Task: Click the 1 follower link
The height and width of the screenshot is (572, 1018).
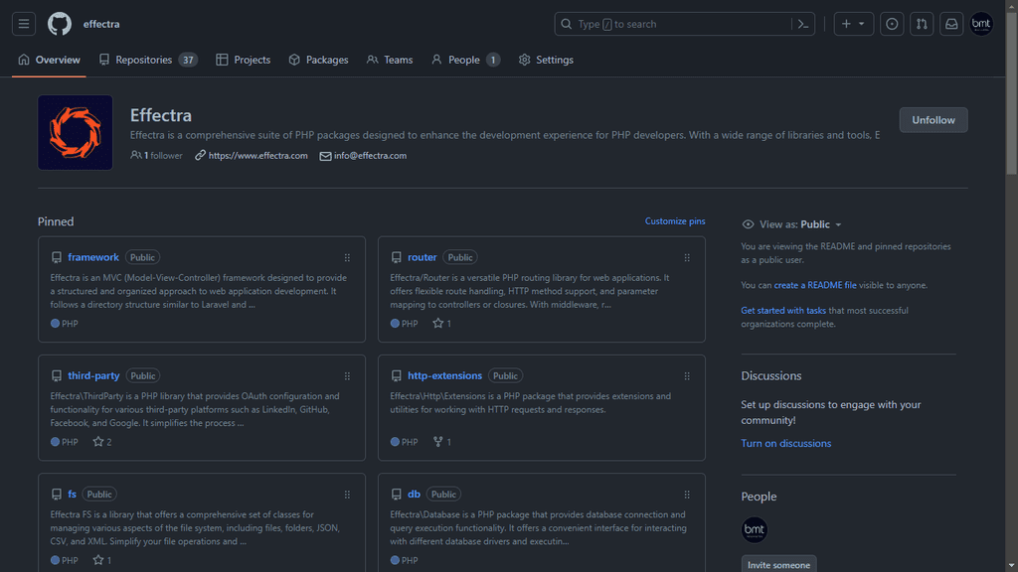Action: [x=156, y=156]
